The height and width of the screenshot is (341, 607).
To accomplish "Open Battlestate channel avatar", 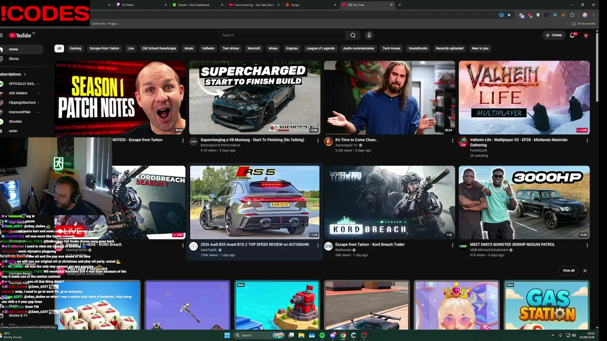I will [x=328, y=246].
